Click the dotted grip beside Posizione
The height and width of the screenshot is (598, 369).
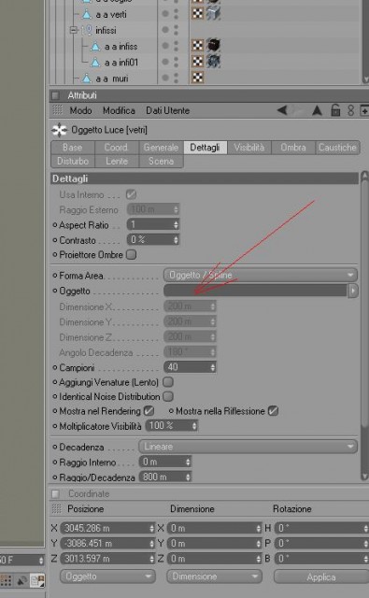56,508
